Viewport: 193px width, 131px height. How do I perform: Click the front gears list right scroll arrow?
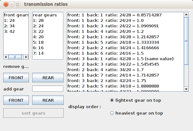coord(26,57)
